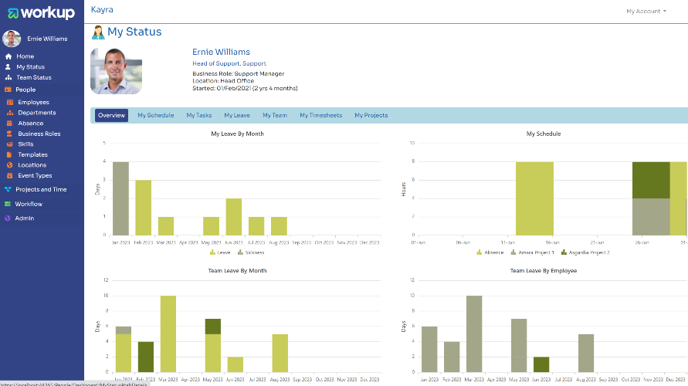688x386 pixels.
Task: Open the My Timesheets tab
Action: tap(320, 115)
